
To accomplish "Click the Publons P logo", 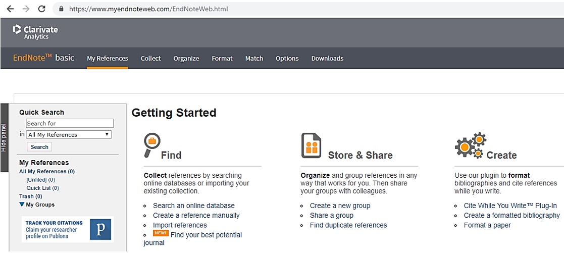I will click(x=100, y=229).
